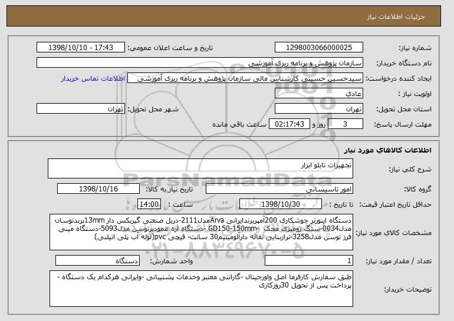
Task: Click the days remaining field showing 3
Action: point(345,124)
